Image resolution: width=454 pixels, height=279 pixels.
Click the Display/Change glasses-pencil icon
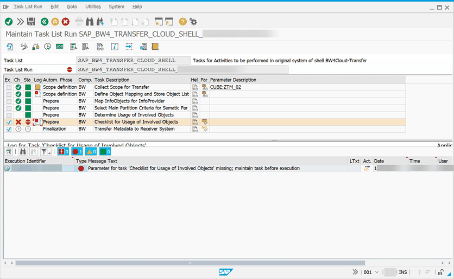point(24,47)
